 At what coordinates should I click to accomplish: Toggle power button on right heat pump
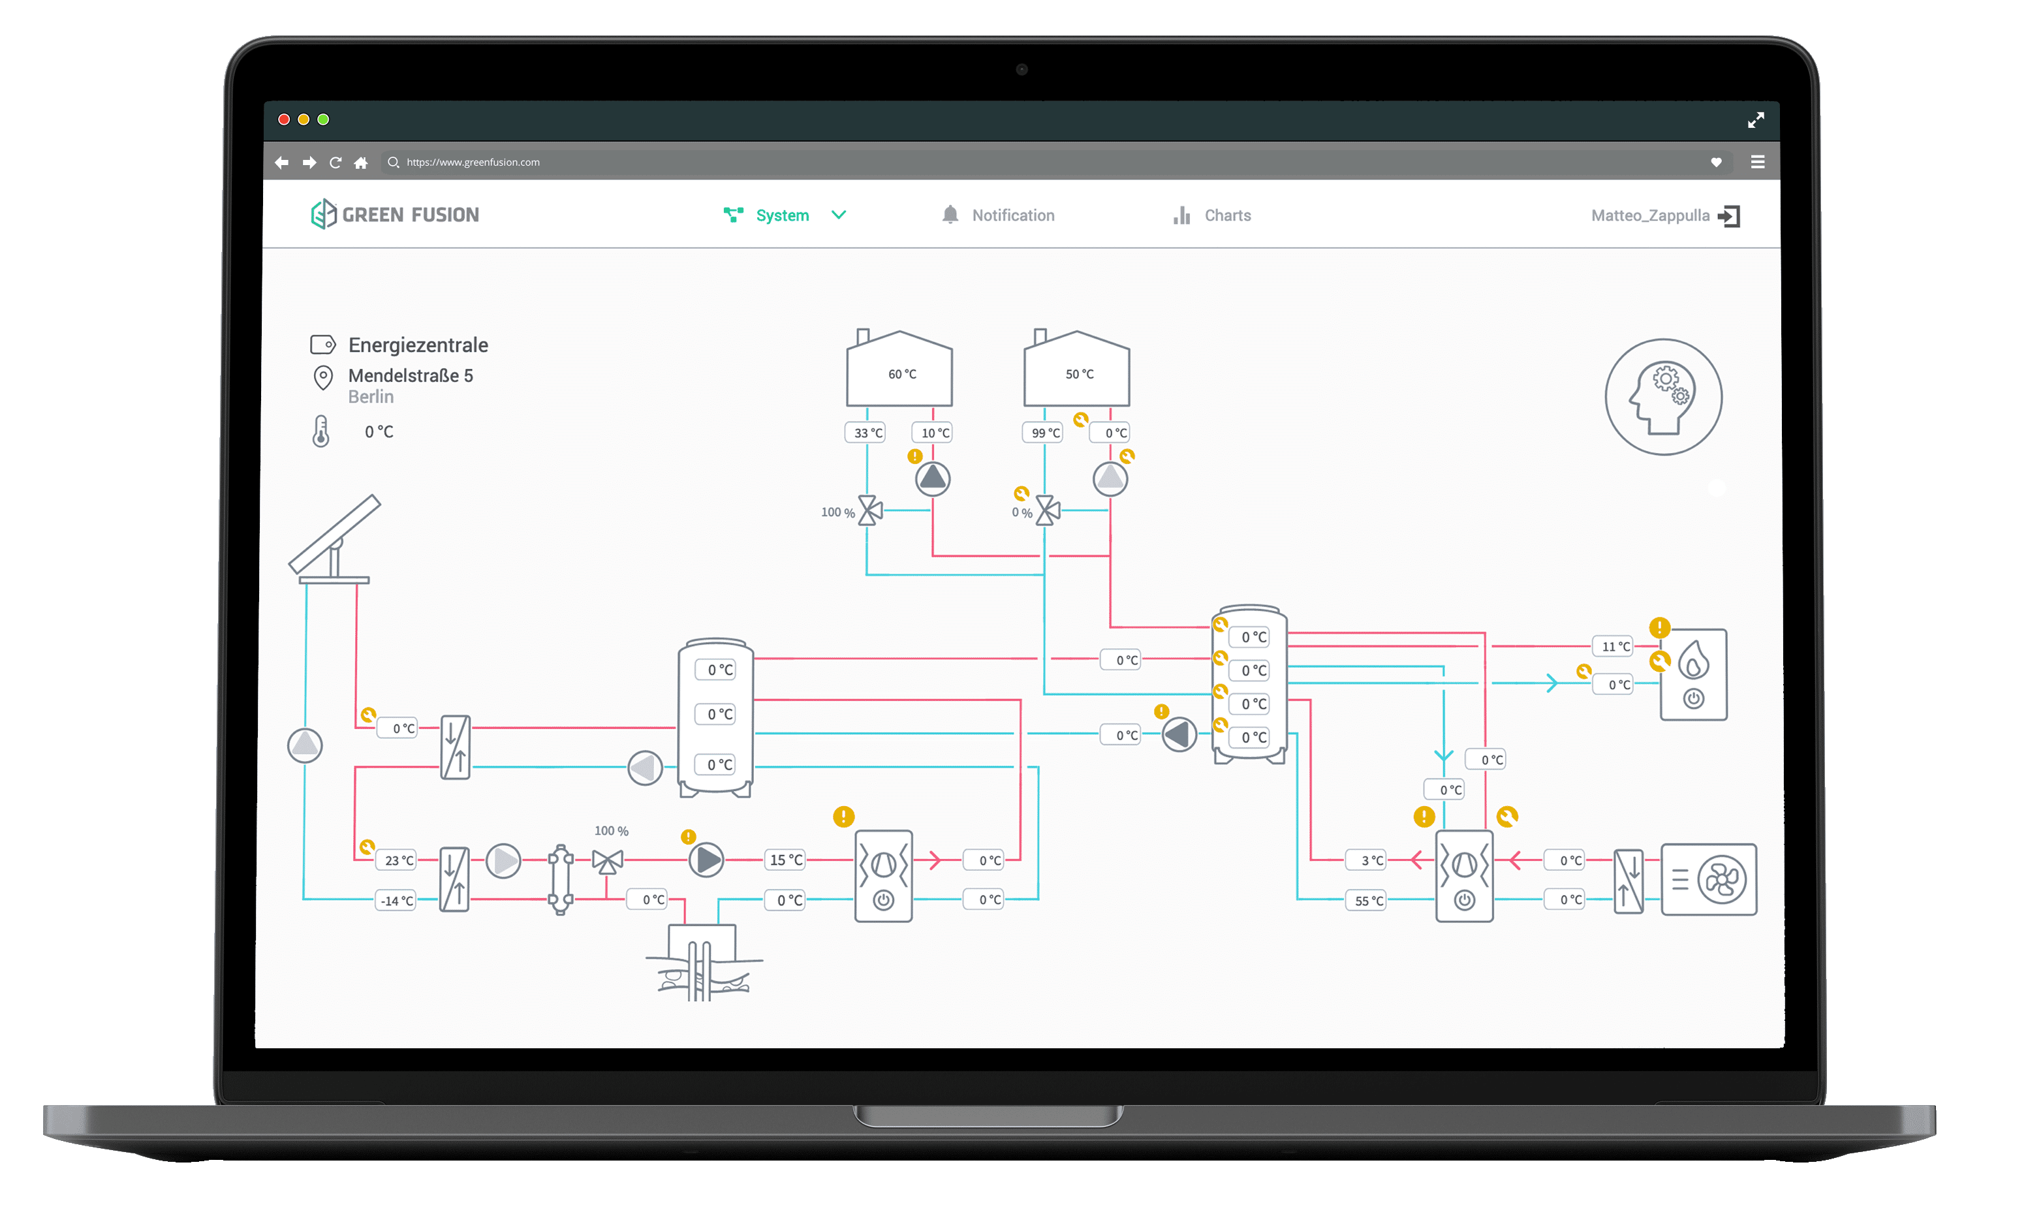[1464, 900]
